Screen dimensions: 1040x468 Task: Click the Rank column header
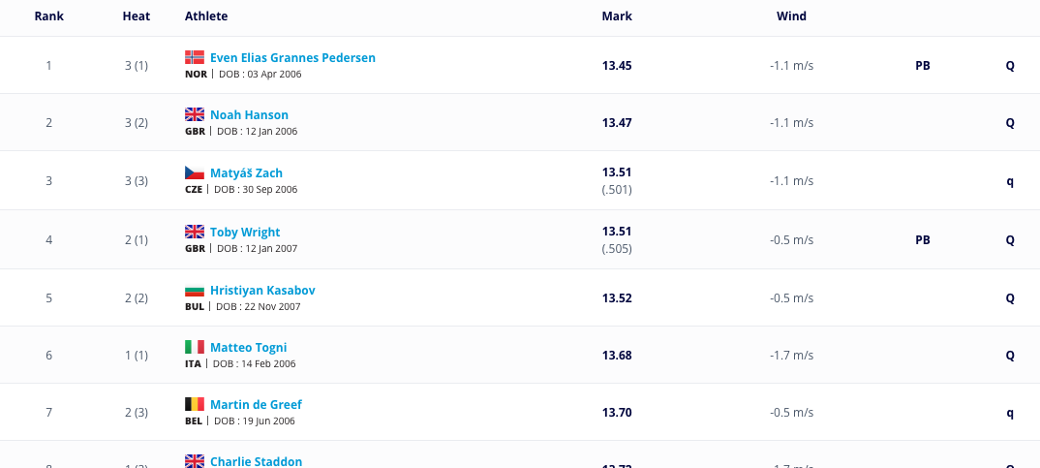click(49, 16)
